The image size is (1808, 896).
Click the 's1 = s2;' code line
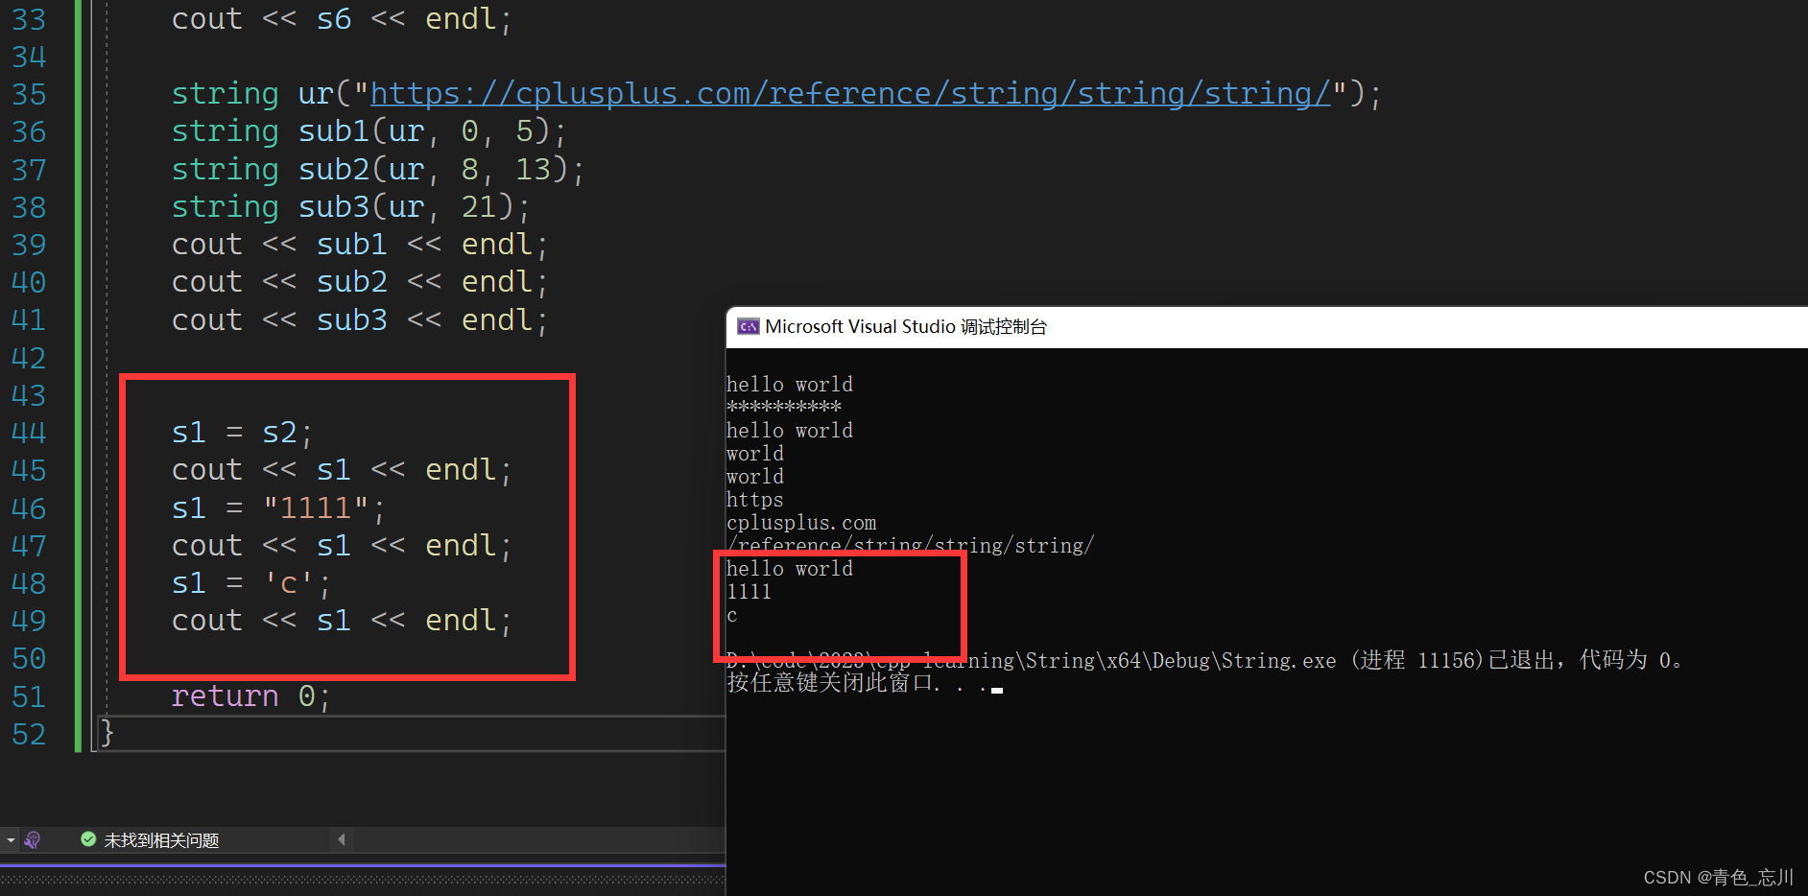242,433
